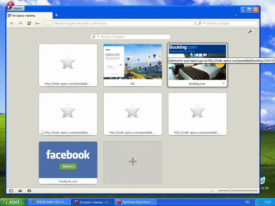Click the RU language indicator
Viewport: 275px width, 206px height.
(x=247, y=202)
